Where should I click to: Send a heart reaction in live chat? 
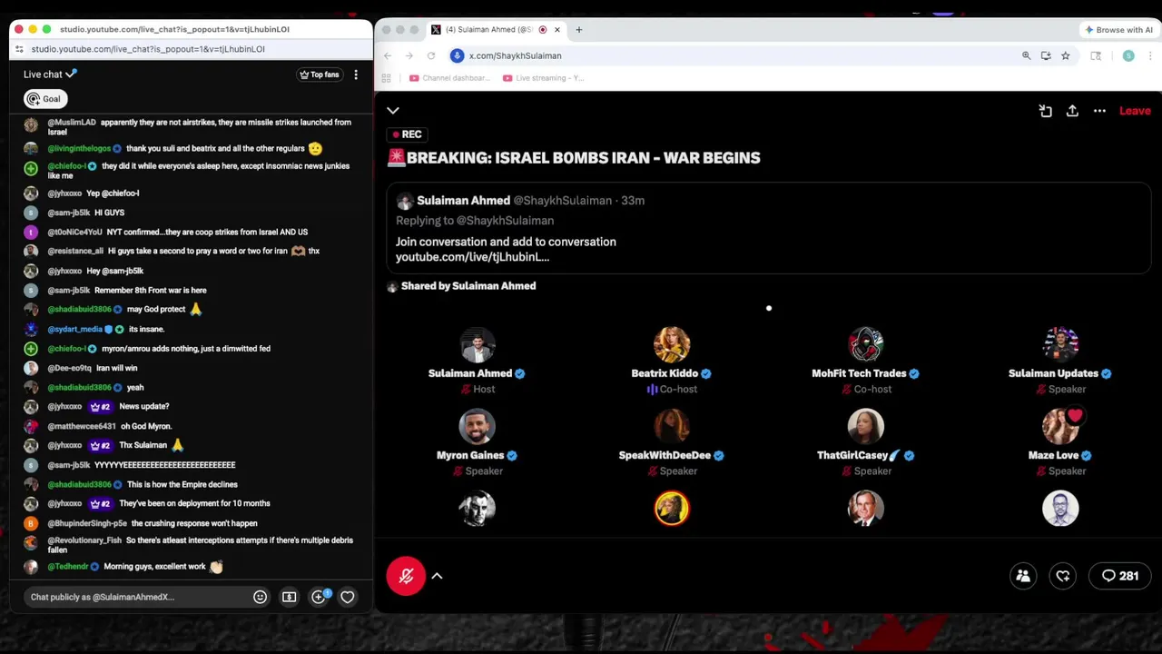(347, 597)
